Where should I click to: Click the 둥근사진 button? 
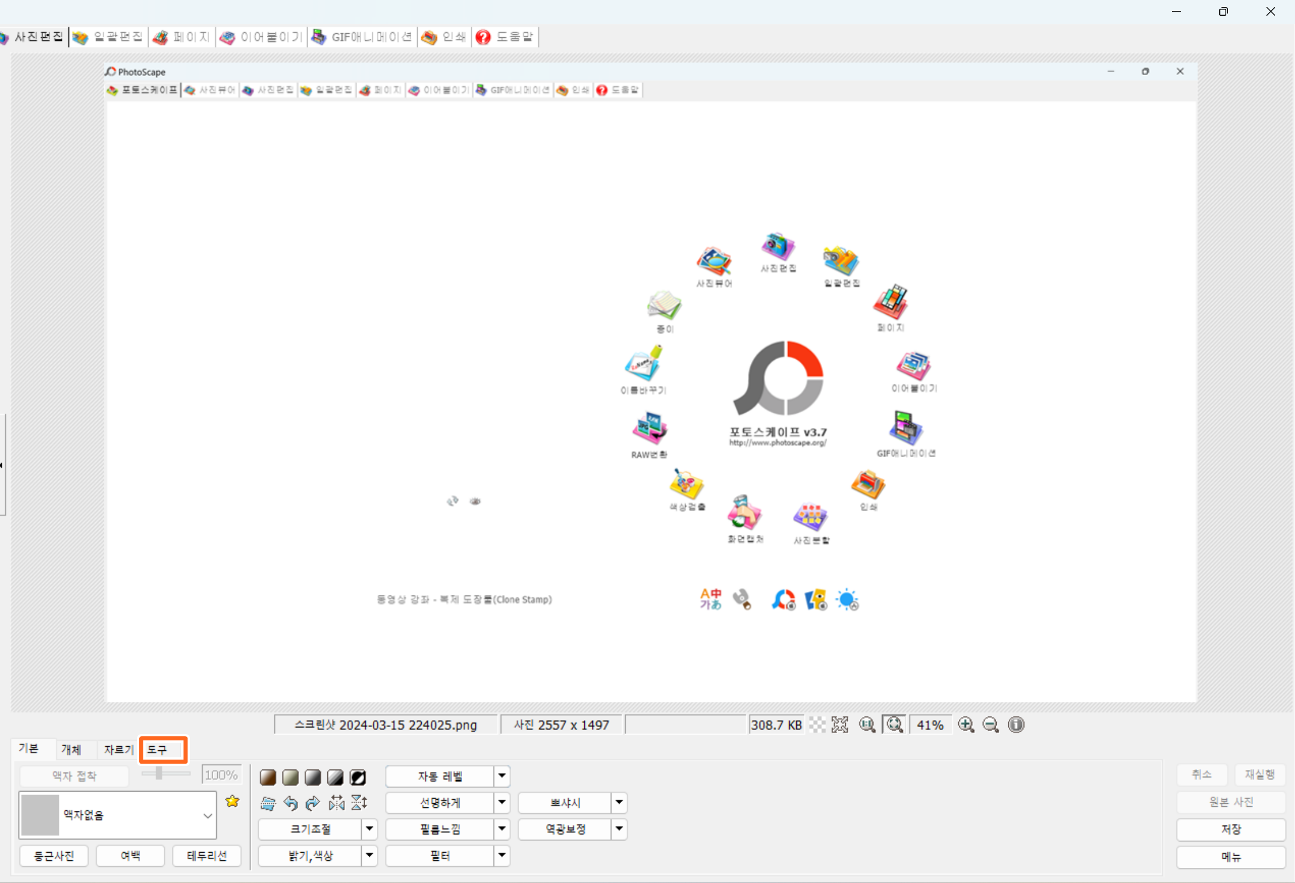(54, 856)
